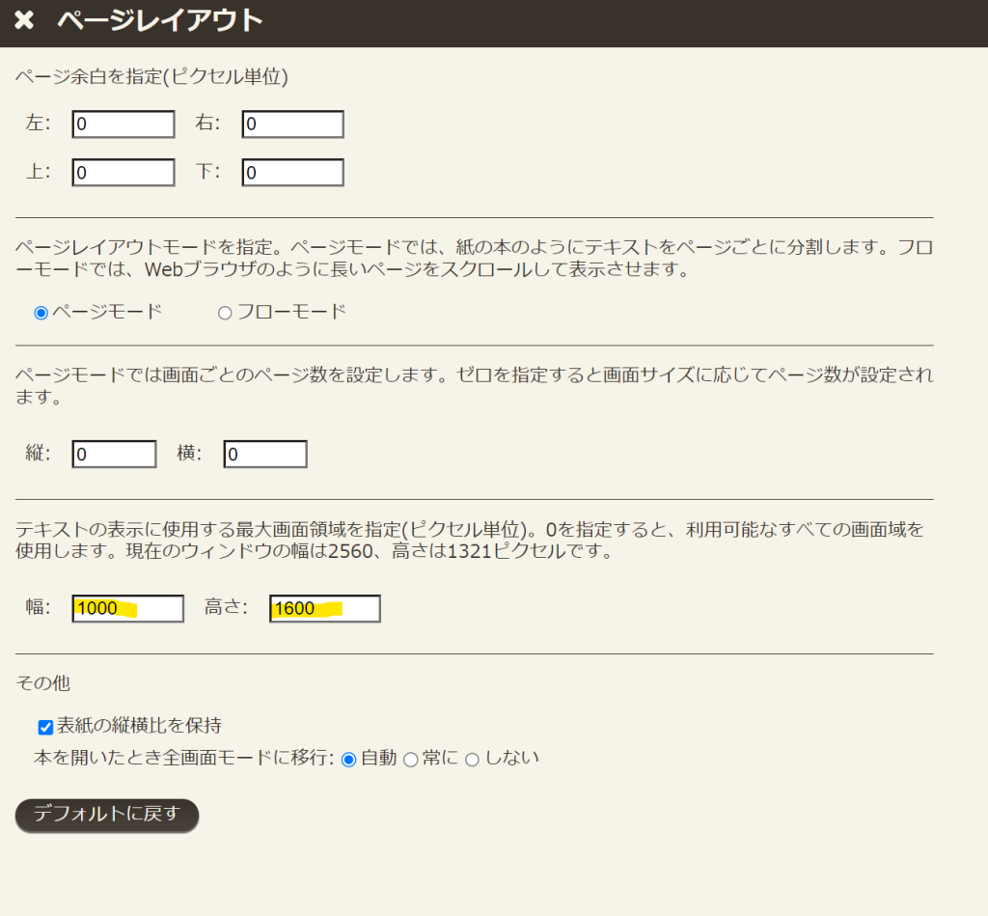Click the 横 page count field
The image size is (988, 916).
click(x=265, y=455)
